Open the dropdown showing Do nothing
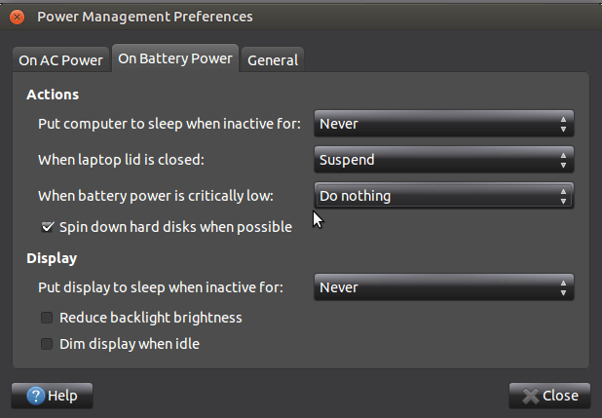 [x=443, y=196]
